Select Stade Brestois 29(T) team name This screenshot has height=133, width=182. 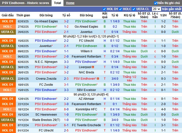click(46, 120)
